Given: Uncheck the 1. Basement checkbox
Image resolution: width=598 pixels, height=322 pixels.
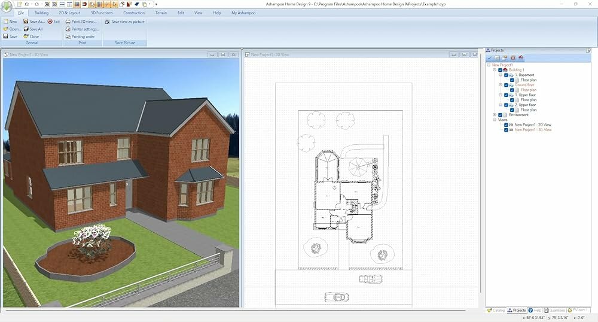Looking at the screenshot, I should point(506,75).
